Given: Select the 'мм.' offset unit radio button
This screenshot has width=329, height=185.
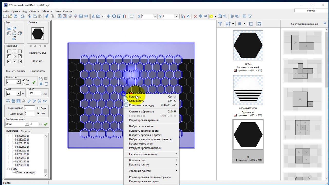Looking at the screenshot, I should 24,84.
